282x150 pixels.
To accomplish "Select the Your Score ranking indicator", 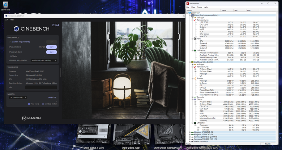I will click(x=29, y=104).
